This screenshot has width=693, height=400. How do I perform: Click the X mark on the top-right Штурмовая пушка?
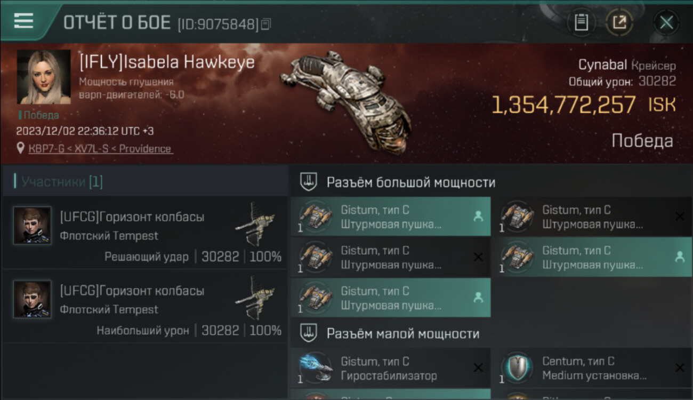click(x=680, y=217)
